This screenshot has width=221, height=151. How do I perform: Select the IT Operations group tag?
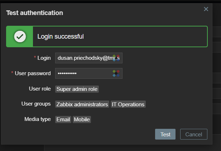(128, 104)
